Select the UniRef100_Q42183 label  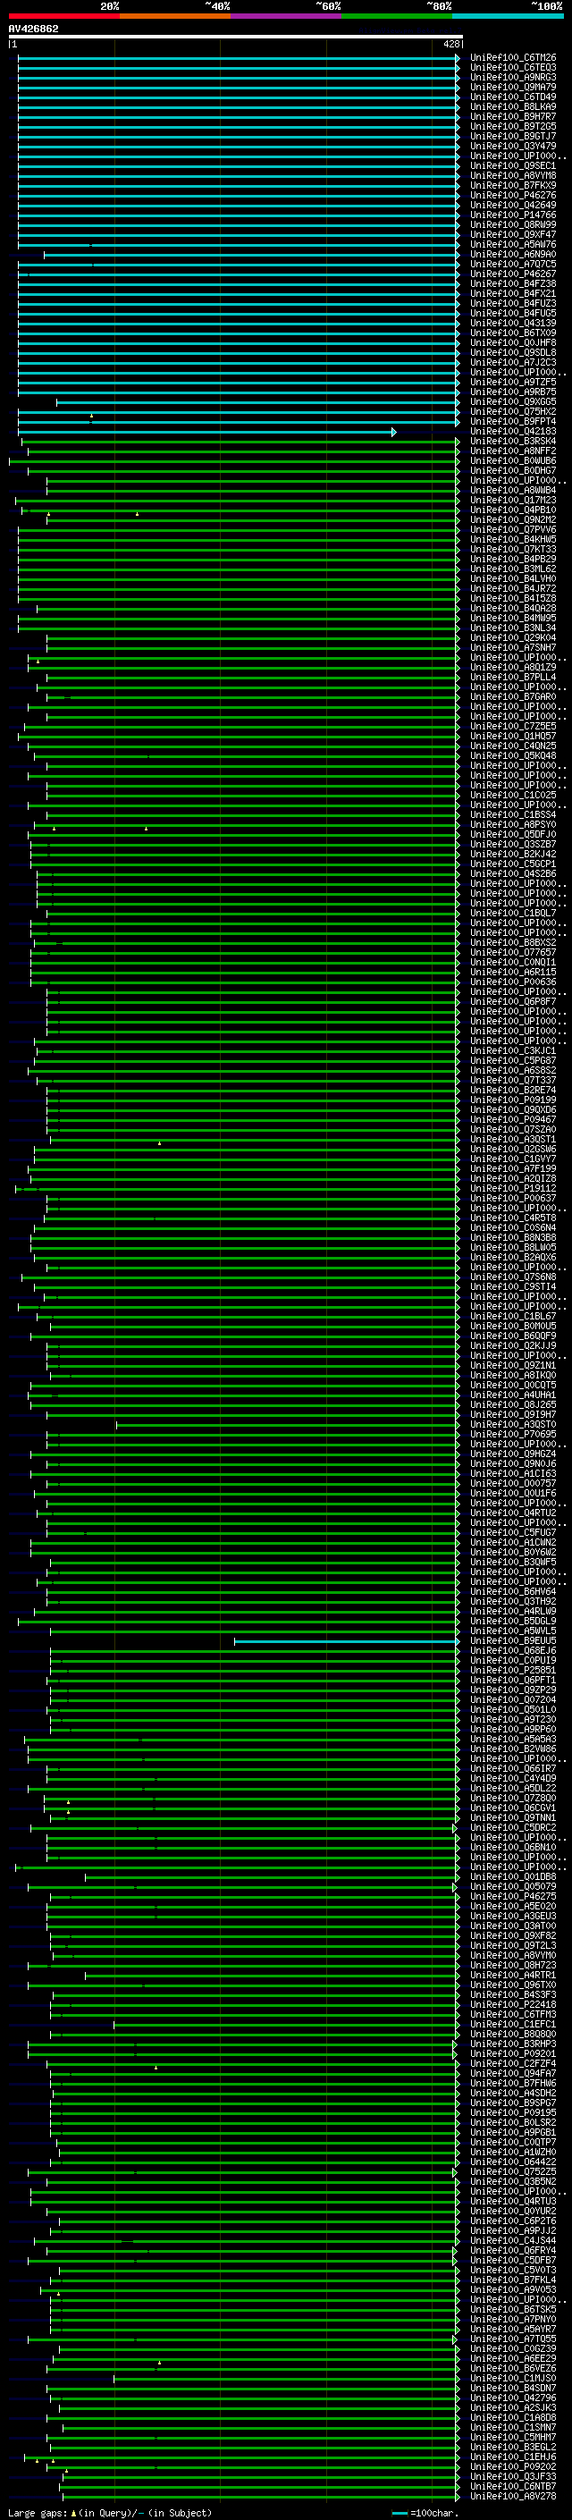(513, 432)
